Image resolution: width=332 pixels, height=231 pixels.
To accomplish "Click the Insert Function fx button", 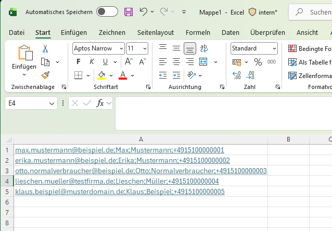I will click(x=100, y=103).
